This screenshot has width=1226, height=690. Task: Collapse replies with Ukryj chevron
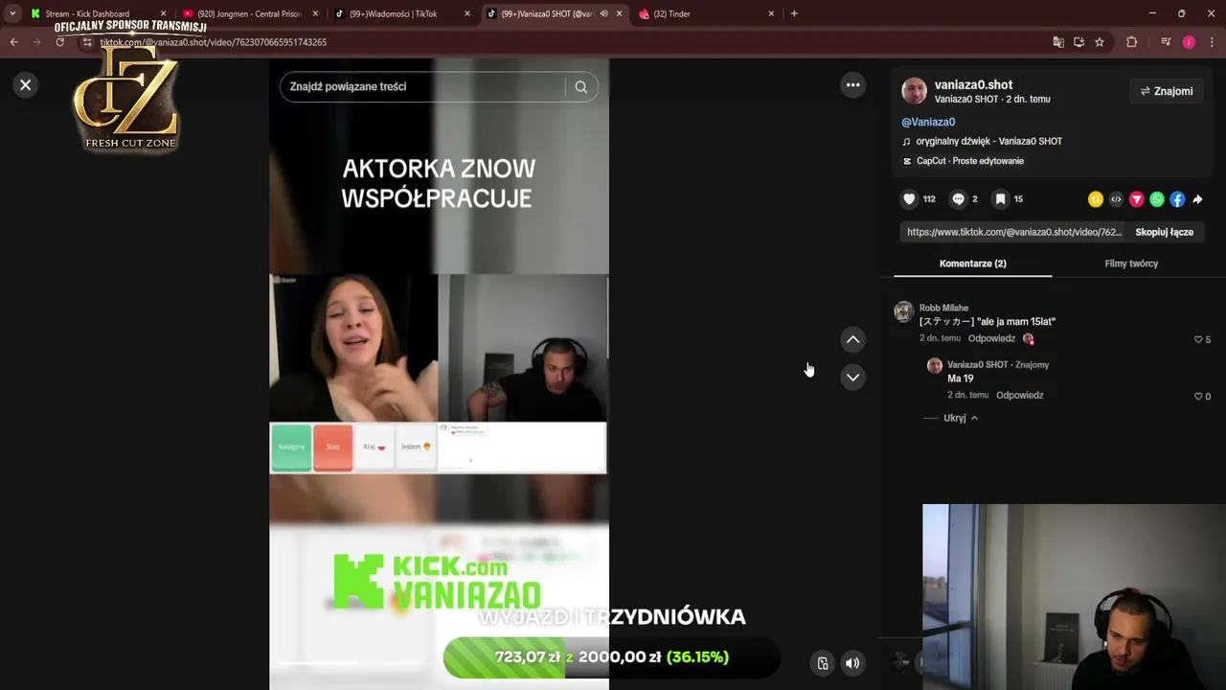coord(961,418)
